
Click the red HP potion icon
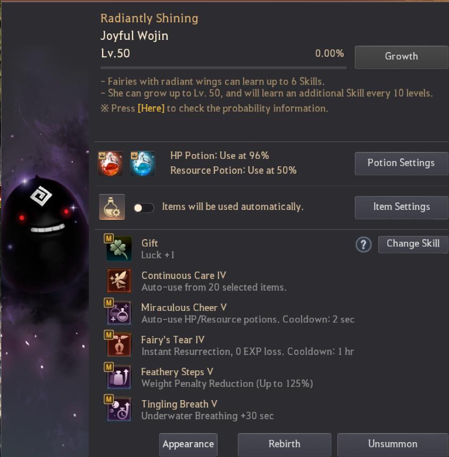tap(110, 163)
